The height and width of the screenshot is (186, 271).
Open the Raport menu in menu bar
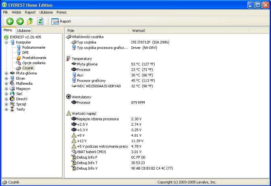30,12
